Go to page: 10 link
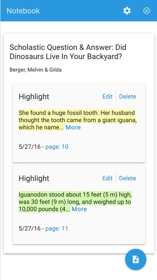This screenshot has width=157, height=280. pos(57,147)
